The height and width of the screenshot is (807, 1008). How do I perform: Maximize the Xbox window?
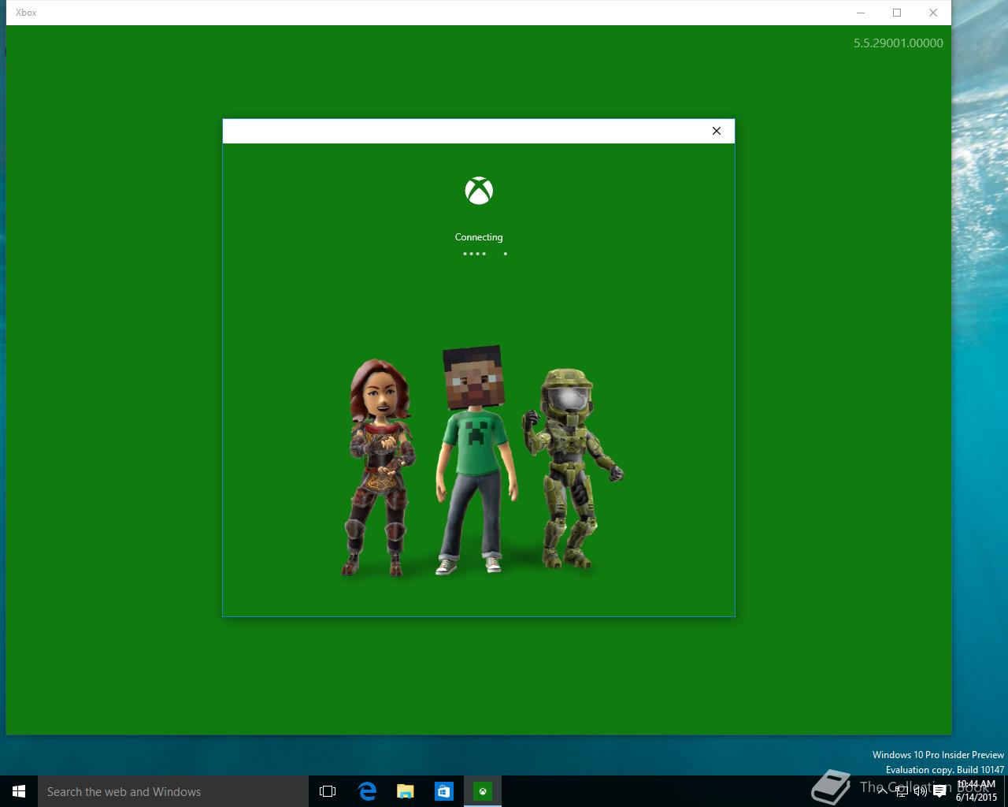pyautogui.click(x=897, y=13)
